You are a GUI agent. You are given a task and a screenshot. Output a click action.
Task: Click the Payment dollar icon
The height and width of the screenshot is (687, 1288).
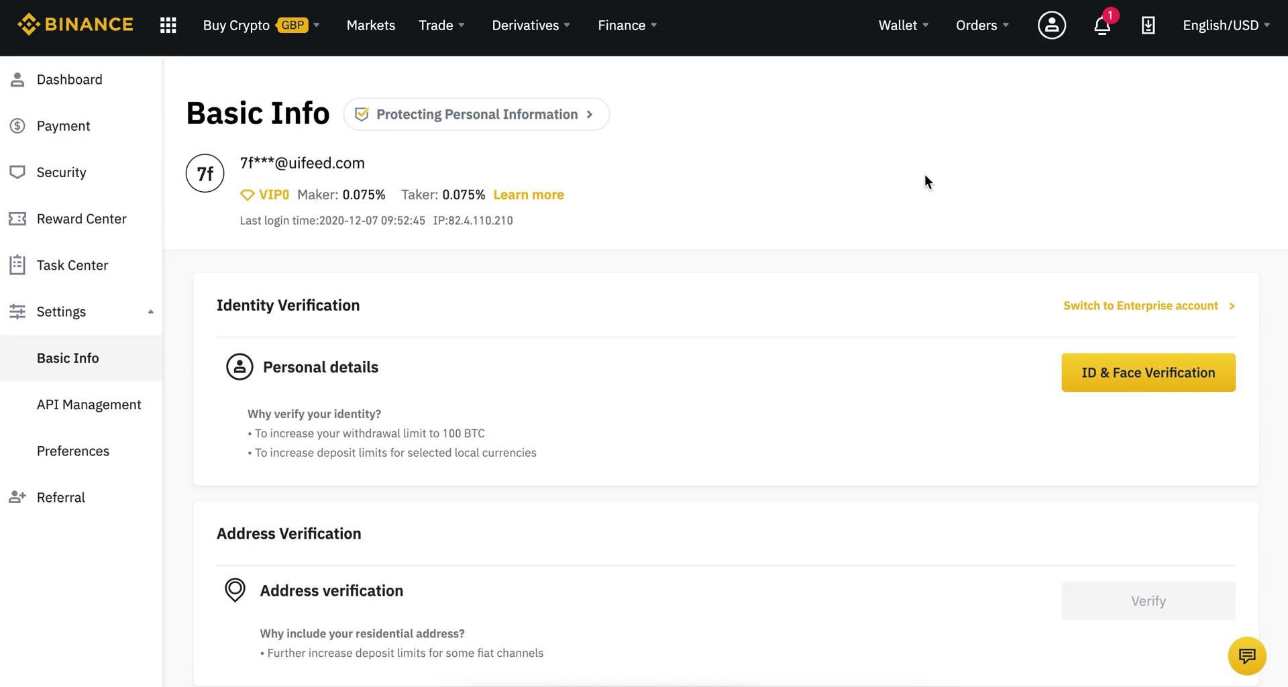tap(17, 126)
